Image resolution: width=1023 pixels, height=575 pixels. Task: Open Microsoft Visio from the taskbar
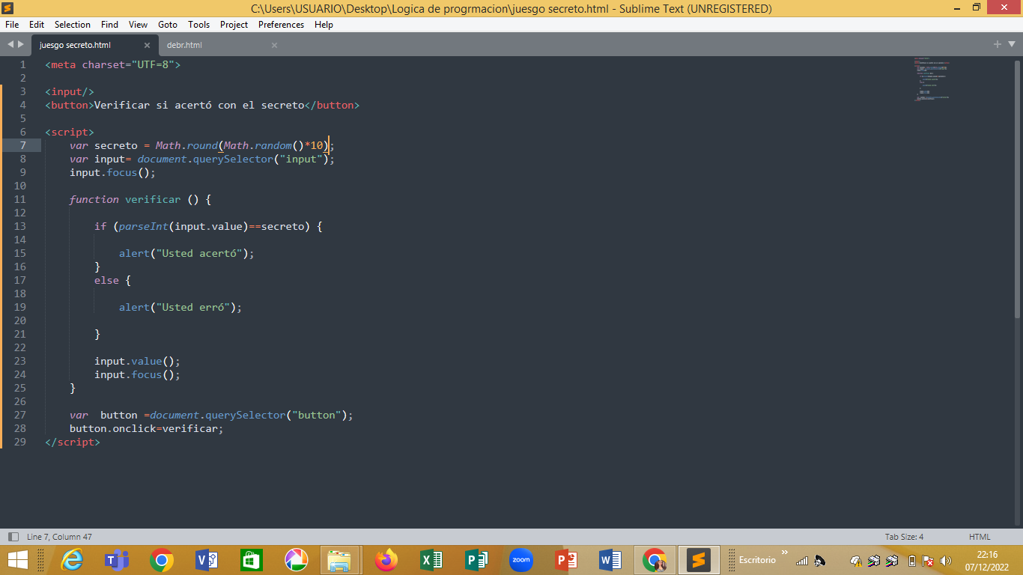(206, 560)
